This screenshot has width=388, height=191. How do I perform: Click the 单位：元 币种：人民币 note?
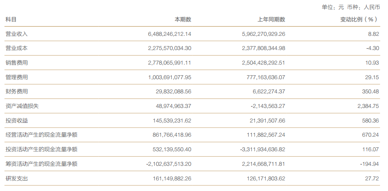coord(351,7)
